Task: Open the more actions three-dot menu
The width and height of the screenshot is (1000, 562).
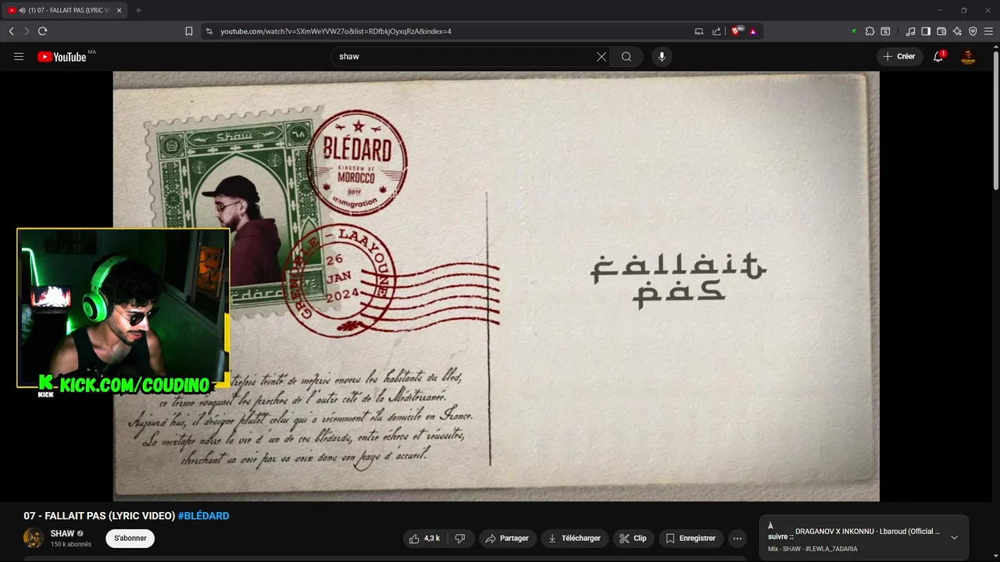Action: 737,539
